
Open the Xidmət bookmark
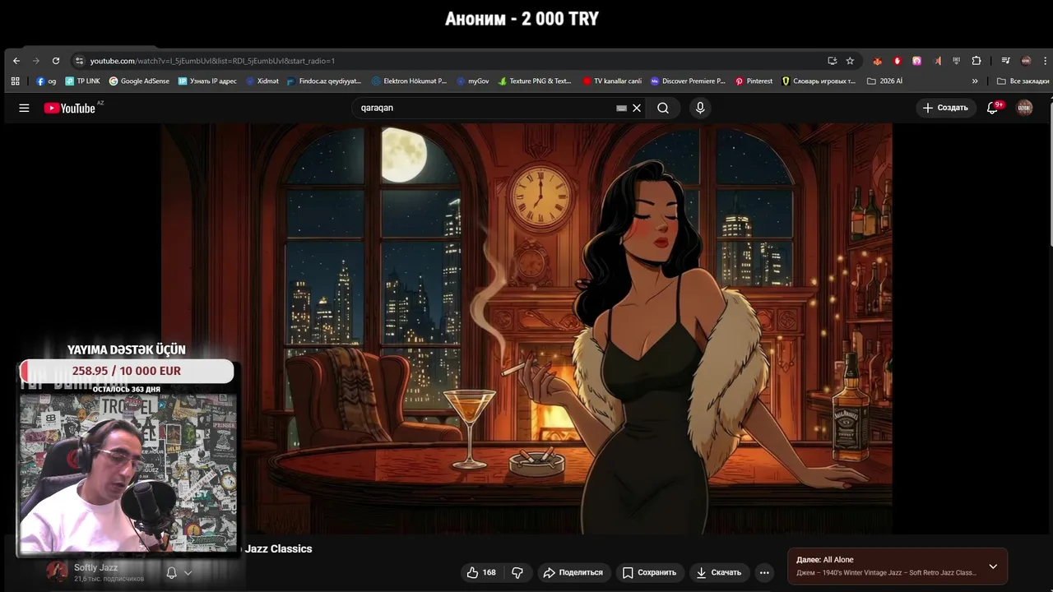click(262, 81)
